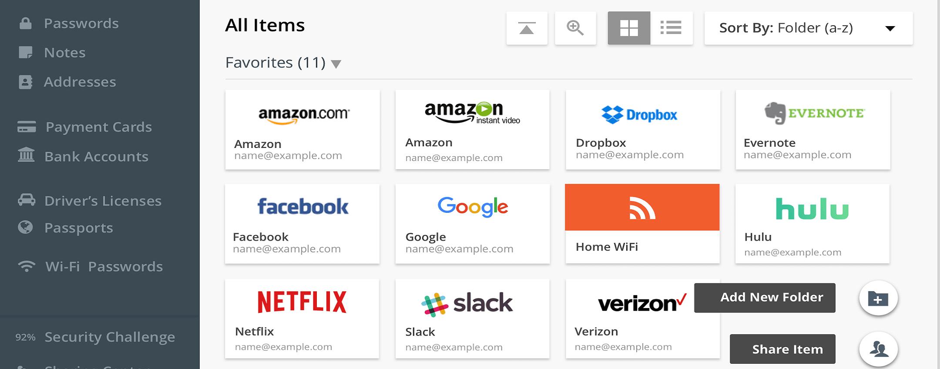Click the Payment Cards card icon
The image size is (940, 369).
click(27, 127)
